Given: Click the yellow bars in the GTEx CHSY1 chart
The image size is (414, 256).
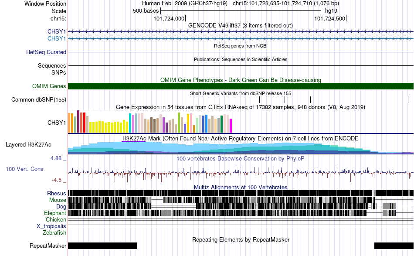Looking at the screenshot, I should coord(109,127).
